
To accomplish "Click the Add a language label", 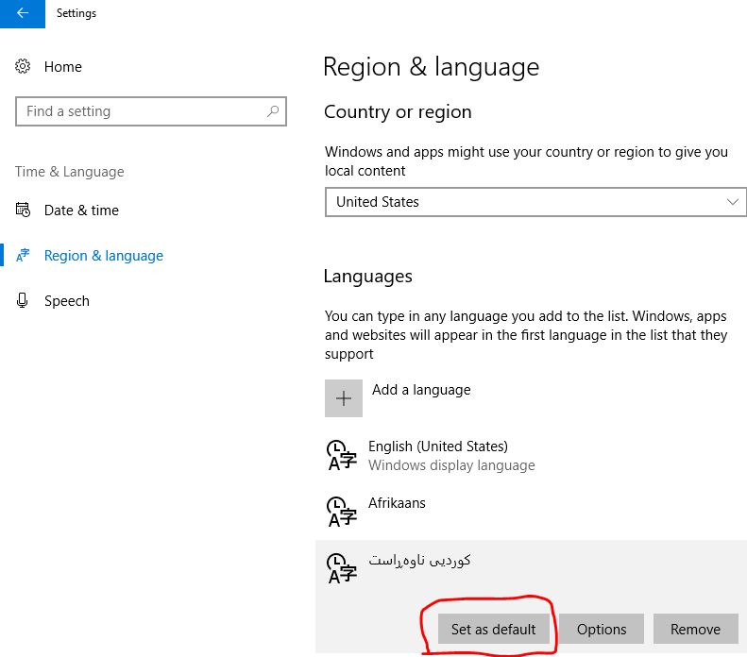I will [421, 390].
